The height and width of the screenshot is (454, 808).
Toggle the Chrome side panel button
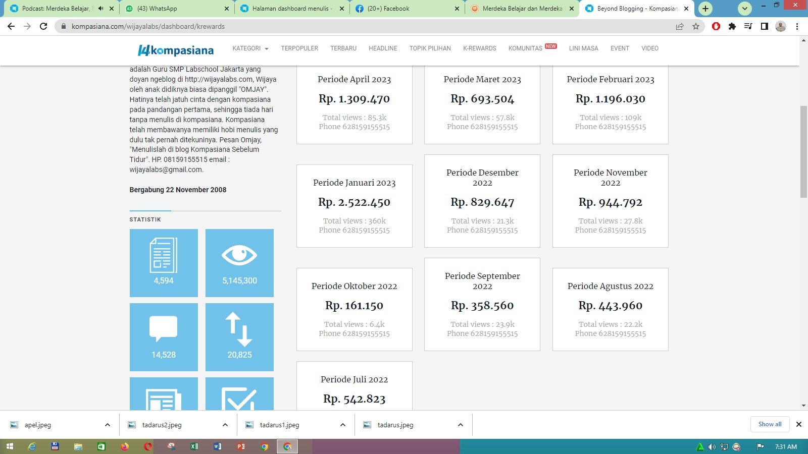click(765, 26)
